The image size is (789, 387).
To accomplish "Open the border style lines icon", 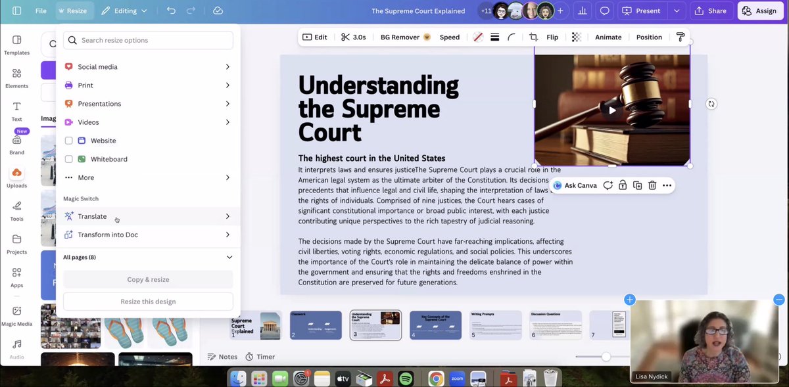I will (494, 37).
